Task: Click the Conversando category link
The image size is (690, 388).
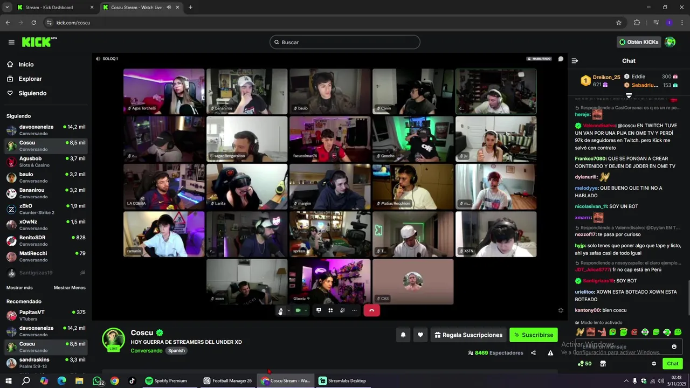Action: pos(147,351)
